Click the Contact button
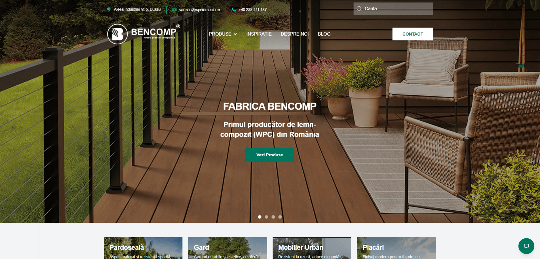This screenshot has width=540, height=259. click(x=413, y=34)
